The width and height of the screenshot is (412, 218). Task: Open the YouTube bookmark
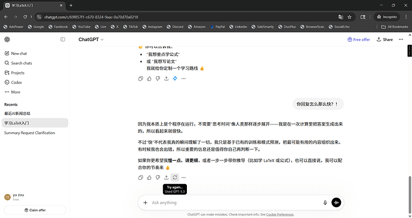point(81,27)
